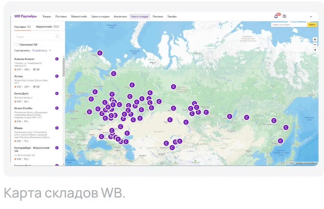Select the warehouse marker near Сыктывкар on map
This screenshot has height=209, width=324.
pyautogui.click(x=132, y=85)
